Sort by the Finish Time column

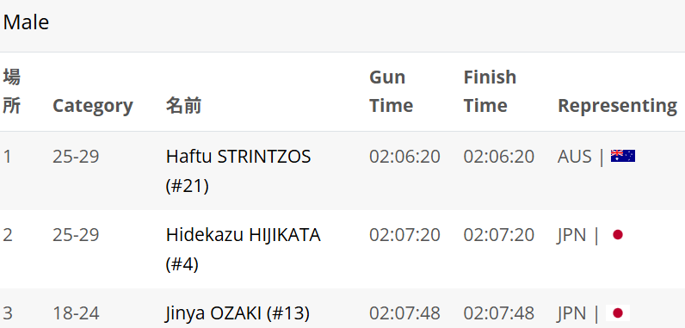point(490,91)
